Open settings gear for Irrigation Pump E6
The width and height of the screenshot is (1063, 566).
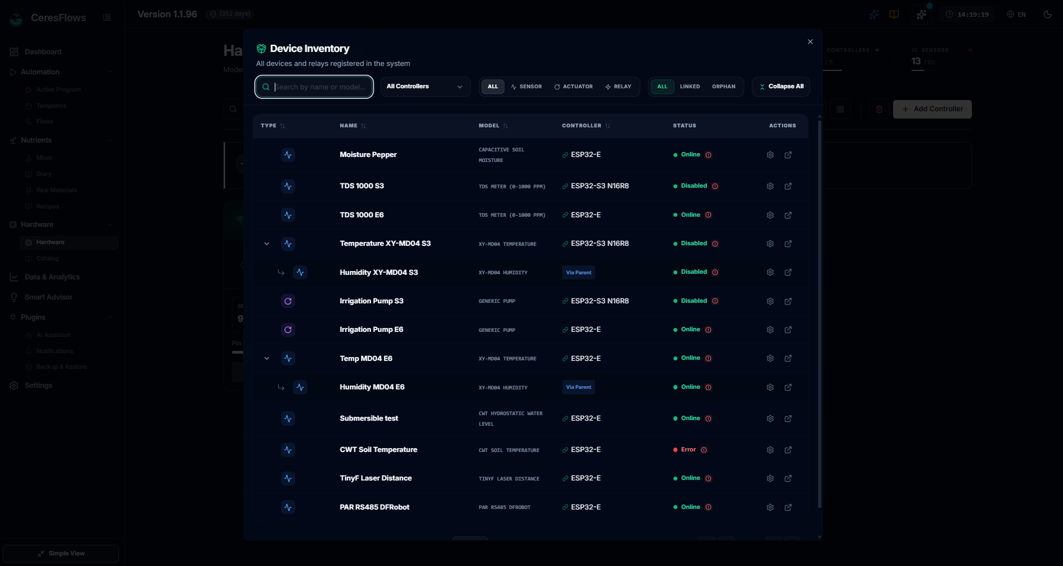[770, 330]
